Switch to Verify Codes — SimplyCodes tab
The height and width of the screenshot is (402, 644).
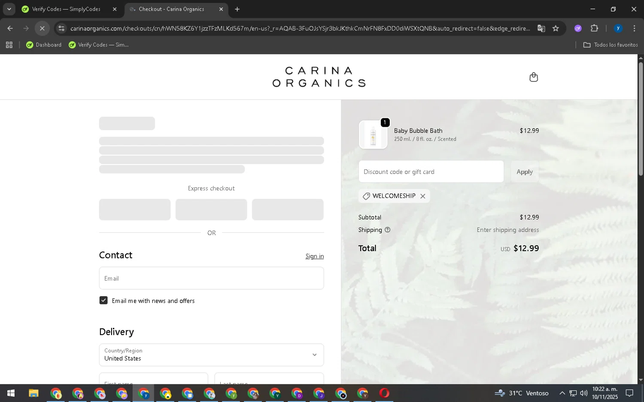coord(66,9)
